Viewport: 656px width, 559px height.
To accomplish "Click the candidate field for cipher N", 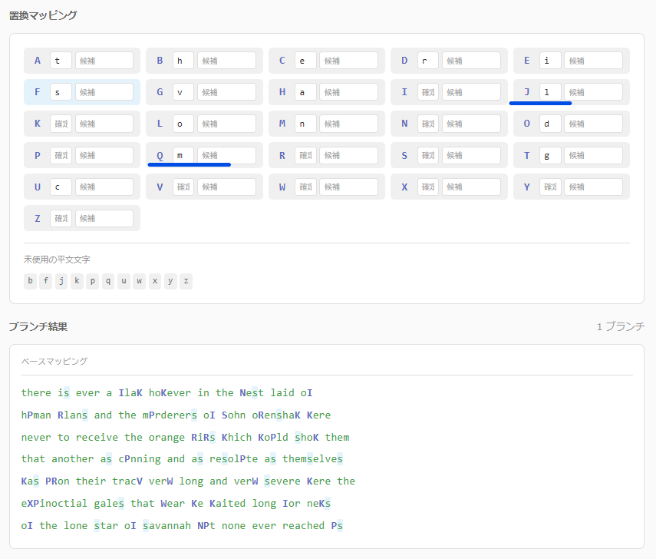I will [x=471, y=124].
